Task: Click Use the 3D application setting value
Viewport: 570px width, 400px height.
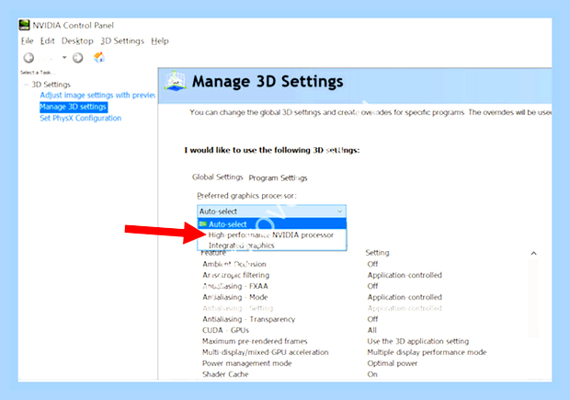Action: [x=418, y=341]
